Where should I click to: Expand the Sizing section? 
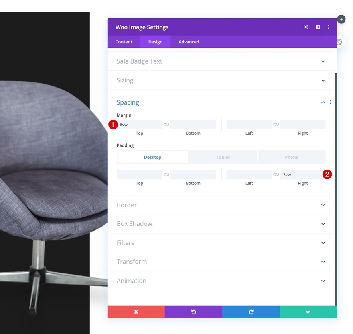click(221, 80)
